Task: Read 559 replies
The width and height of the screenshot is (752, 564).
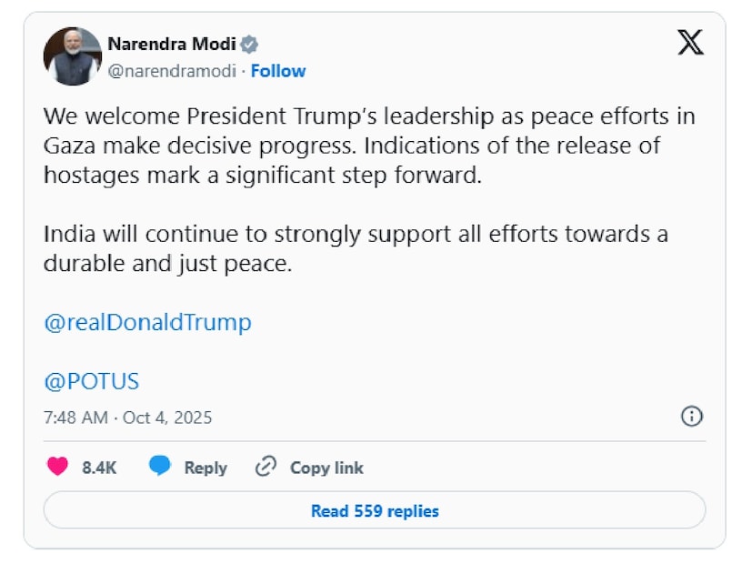Action: [375, 510]
